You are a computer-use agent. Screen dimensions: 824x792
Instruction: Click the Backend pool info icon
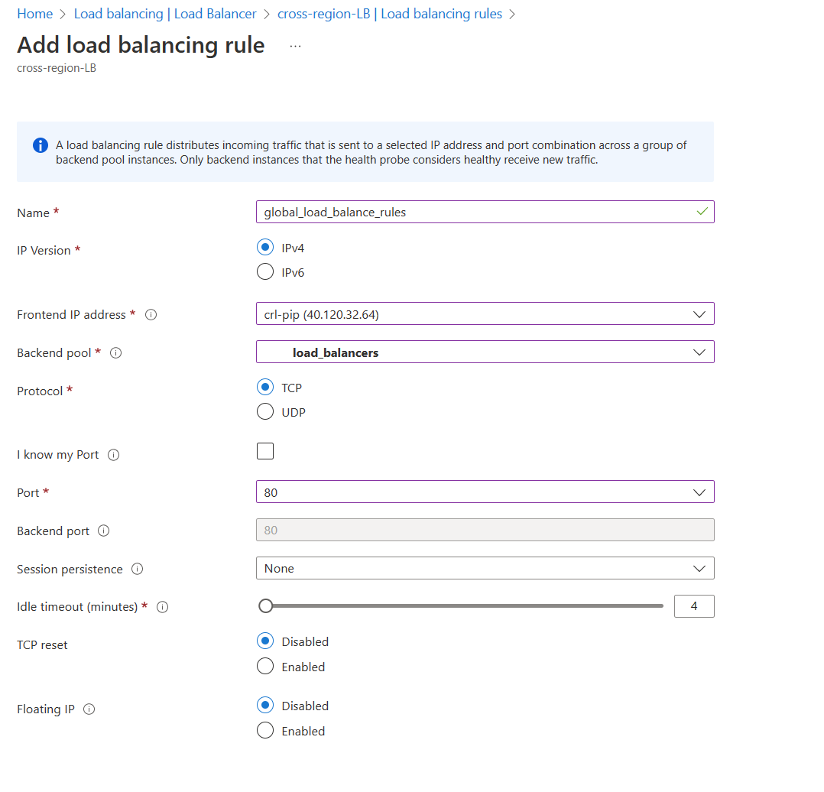point(115,352)
